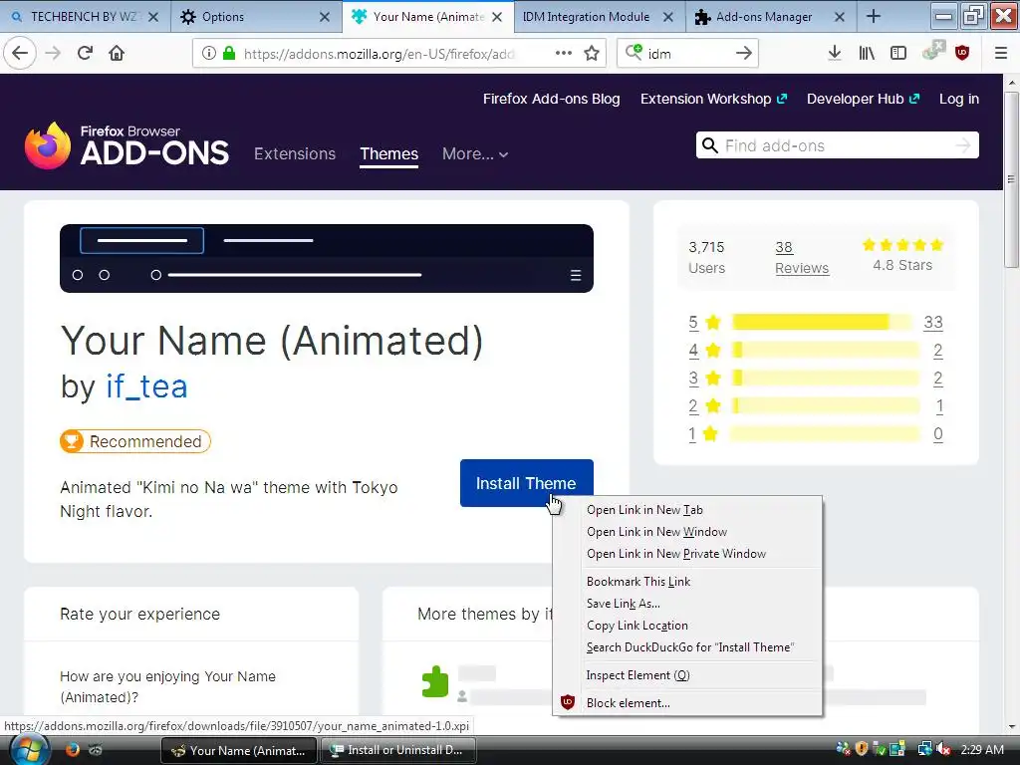Go to the Extensions section
The image size is (1020, 765).
295,154
